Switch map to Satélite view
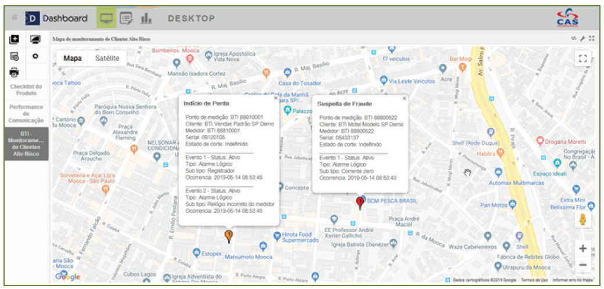Image resolution: width=604 pixels, height=289 pixels. [107, 58]
